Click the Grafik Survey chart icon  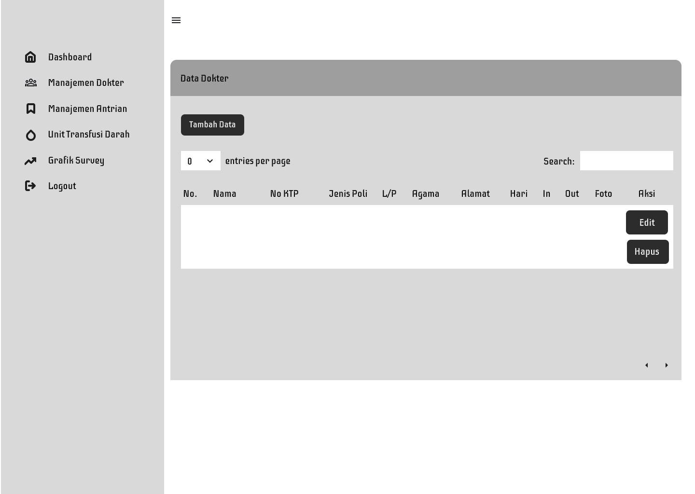point(30,161)
